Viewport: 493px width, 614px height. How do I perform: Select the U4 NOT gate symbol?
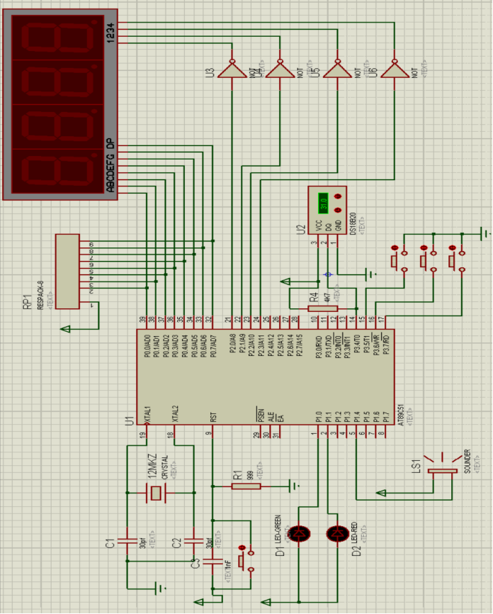pyautogui.click(x=280, y=69)
